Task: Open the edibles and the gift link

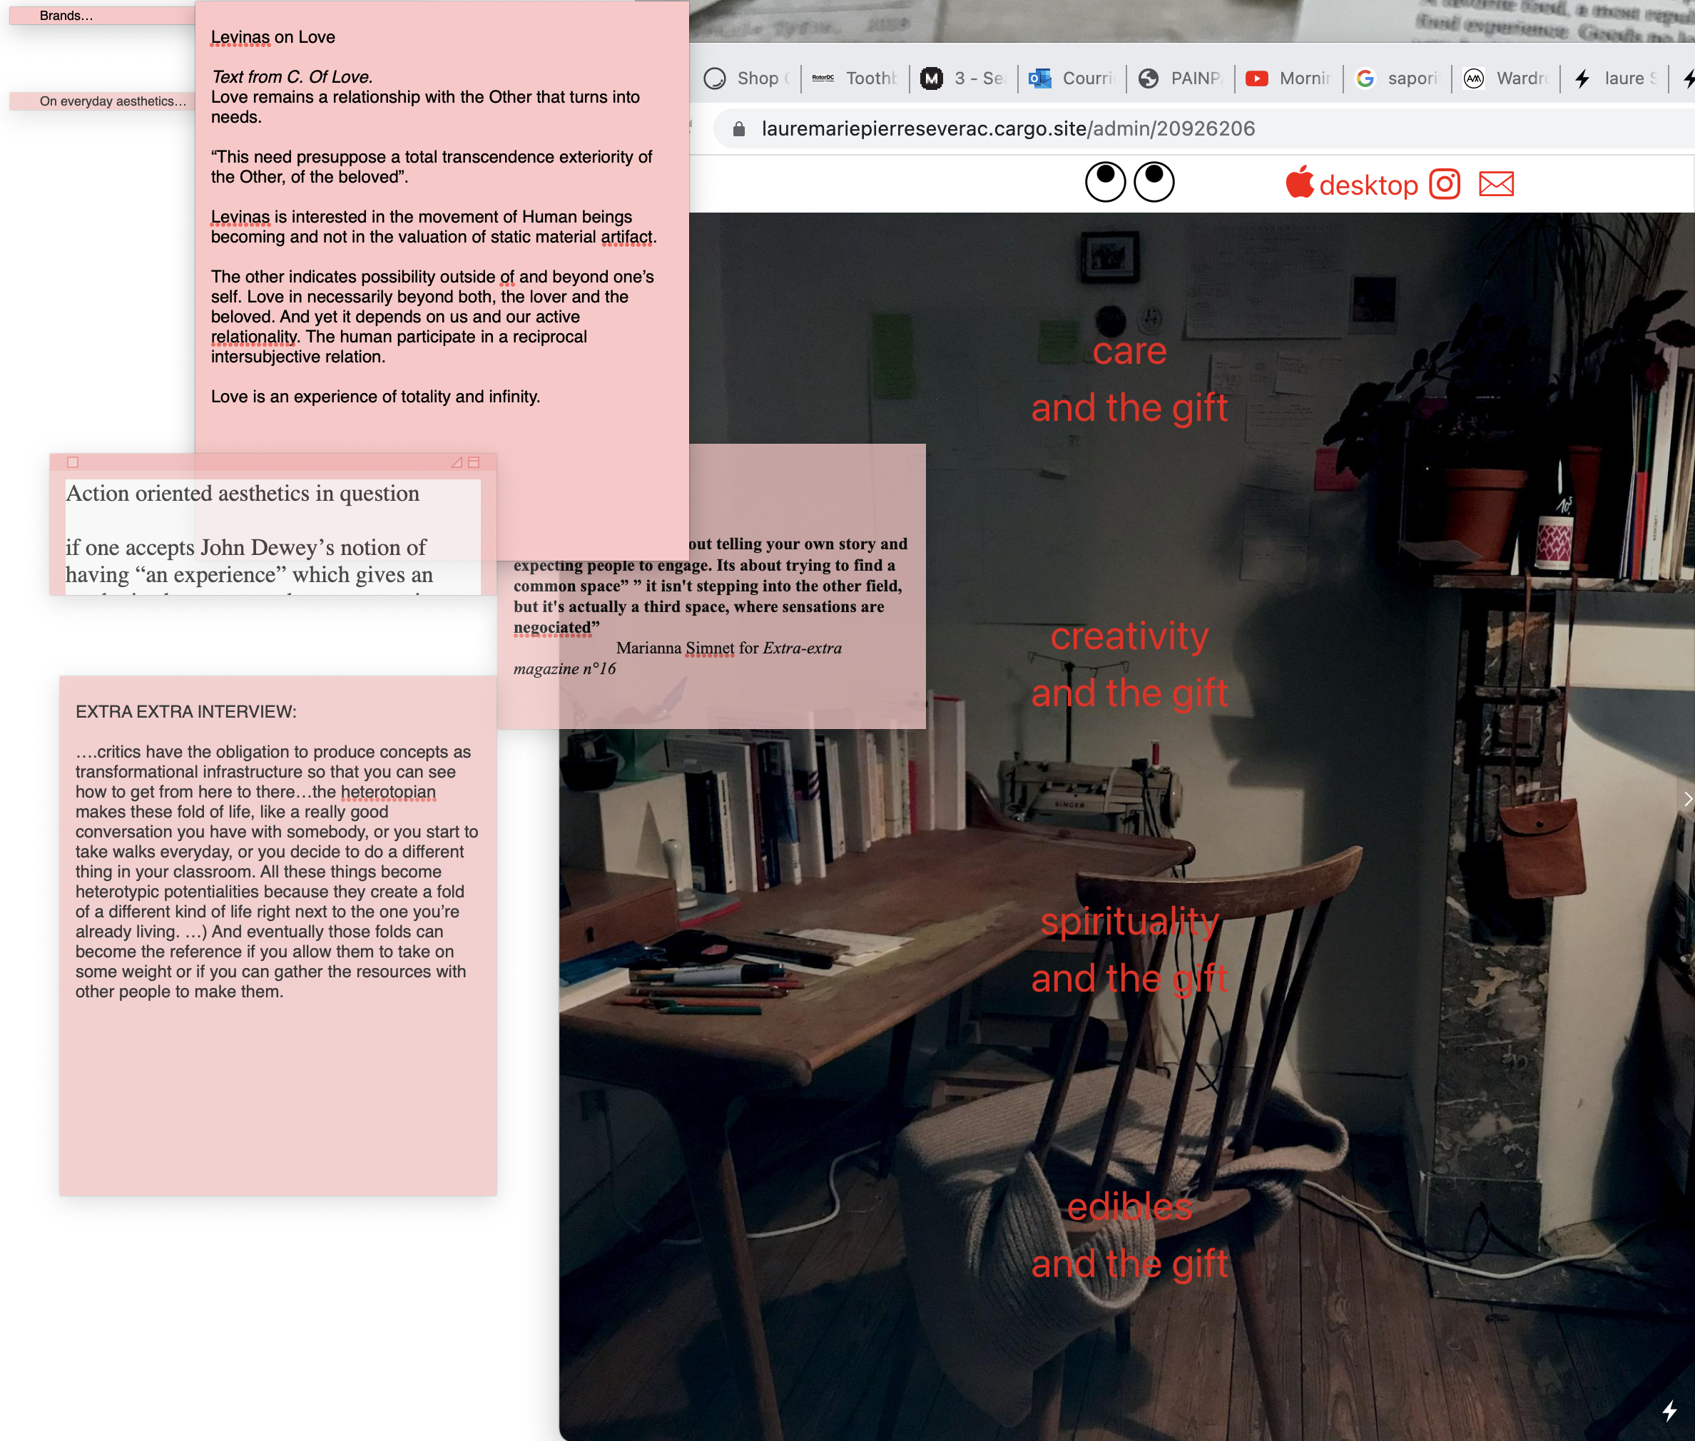Action: (x=1129, y=1234)
